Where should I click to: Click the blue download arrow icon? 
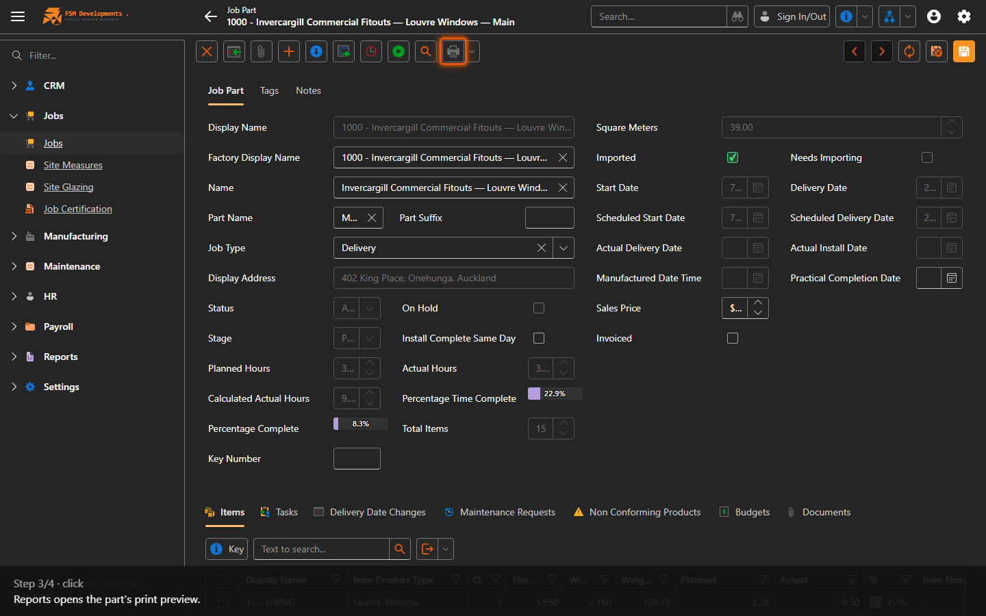[x=316, y=51]
